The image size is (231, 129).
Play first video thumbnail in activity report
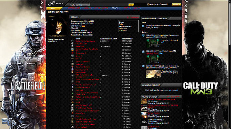[x=153, y=43]
